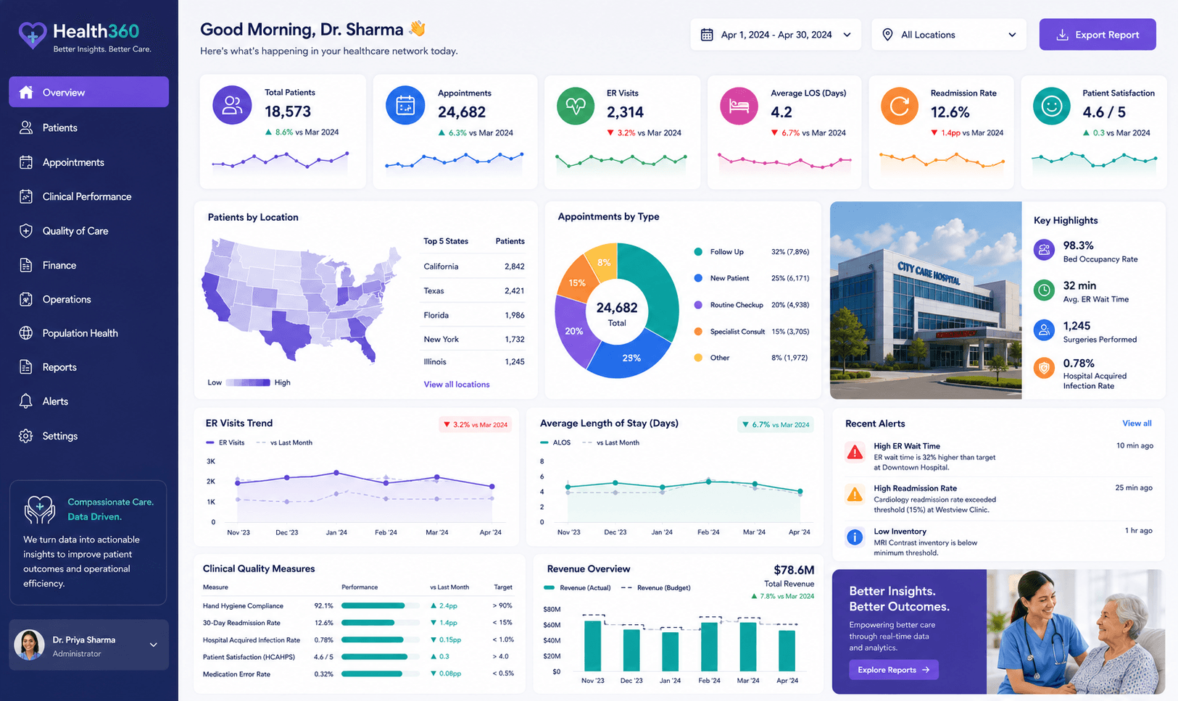Screen dimensions: 1178x701
Task: Open the Population Health page
Action: point(88,333)
